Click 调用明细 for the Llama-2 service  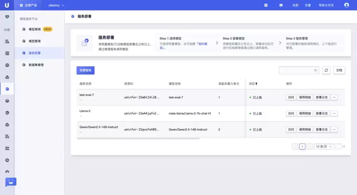pyautogui.click(x=305, y=114)
